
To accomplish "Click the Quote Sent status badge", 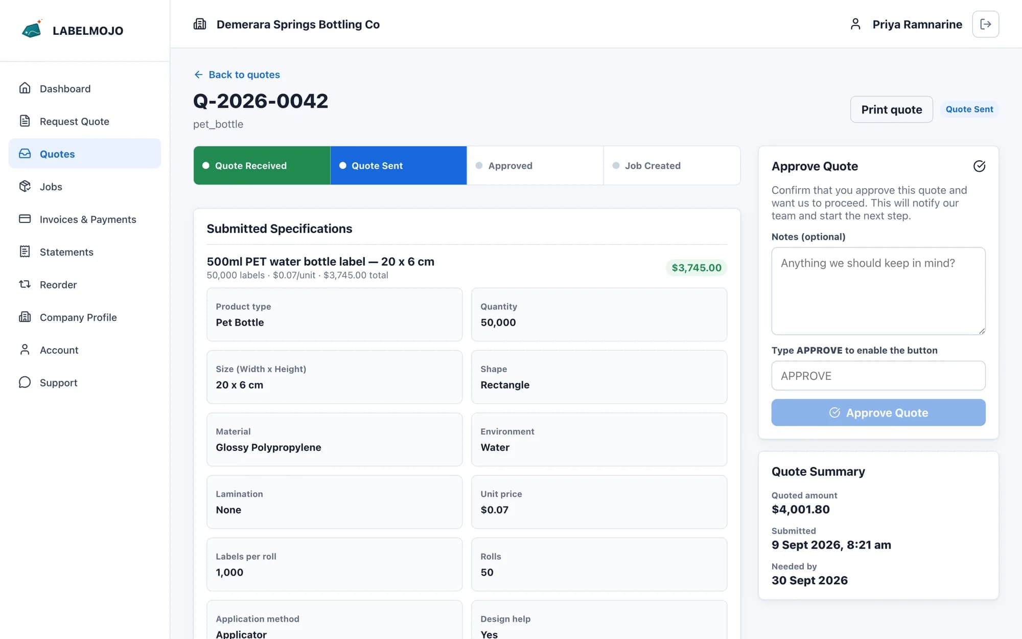I will click(969, 109).
